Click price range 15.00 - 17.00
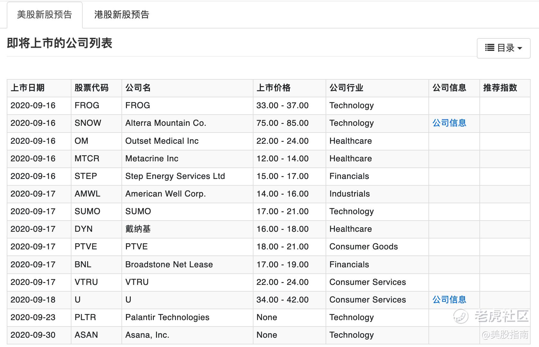Screen dimensions: 539x347 283,176
